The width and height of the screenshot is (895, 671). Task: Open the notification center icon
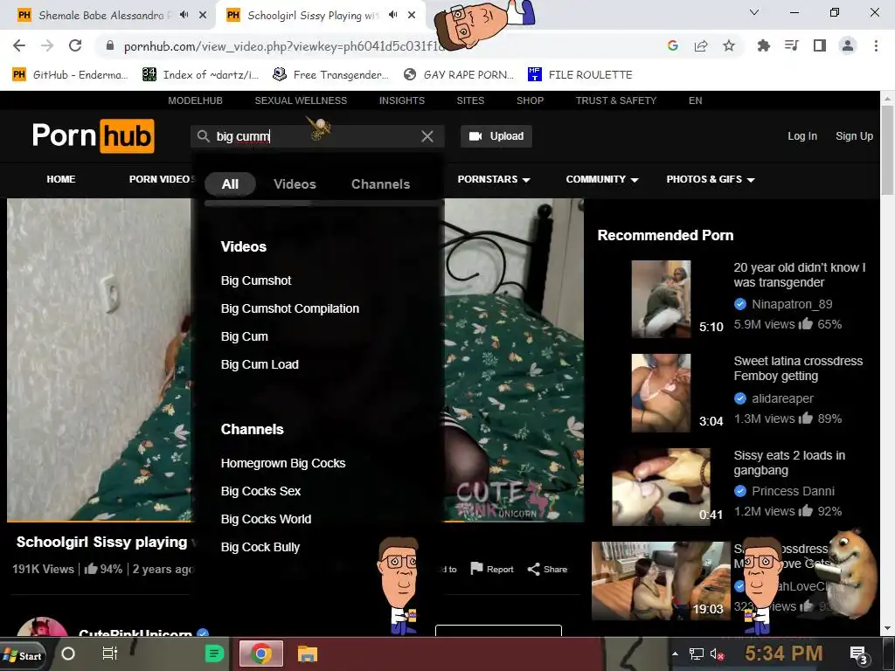(x=858, y=655)
